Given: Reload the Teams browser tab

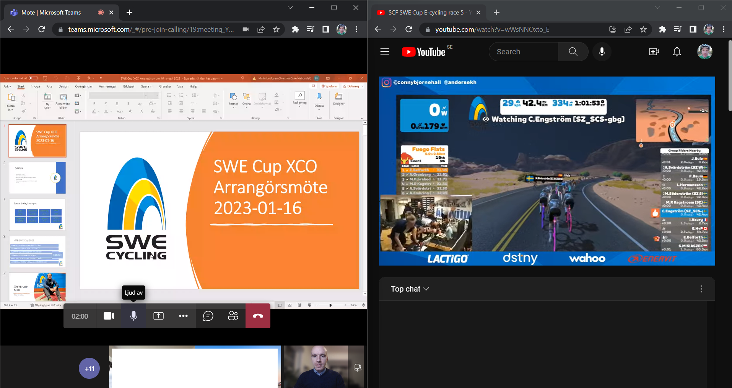Looking at the screenshot, I should [42, 29].
